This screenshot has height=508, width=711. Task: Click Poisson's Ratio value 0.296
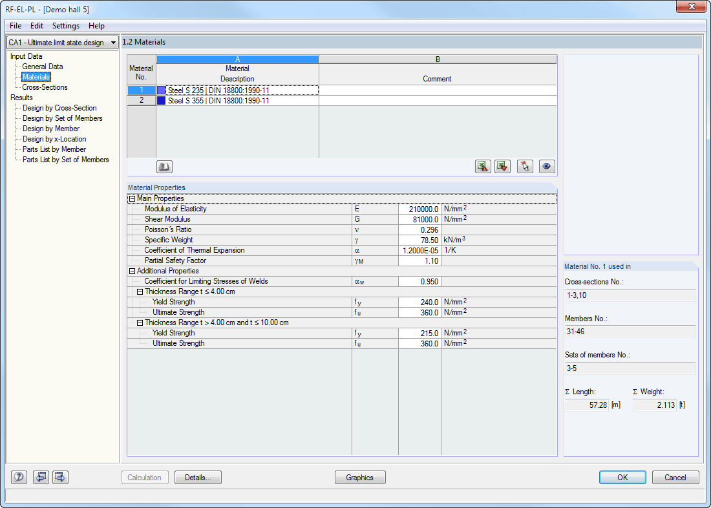419,230
